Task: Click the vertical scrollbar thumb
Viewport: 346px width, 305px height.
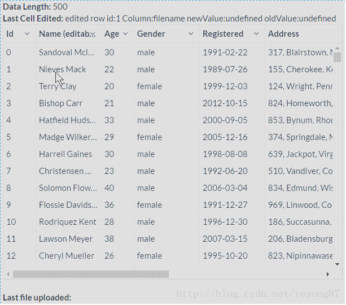Action: click(337, 57)
